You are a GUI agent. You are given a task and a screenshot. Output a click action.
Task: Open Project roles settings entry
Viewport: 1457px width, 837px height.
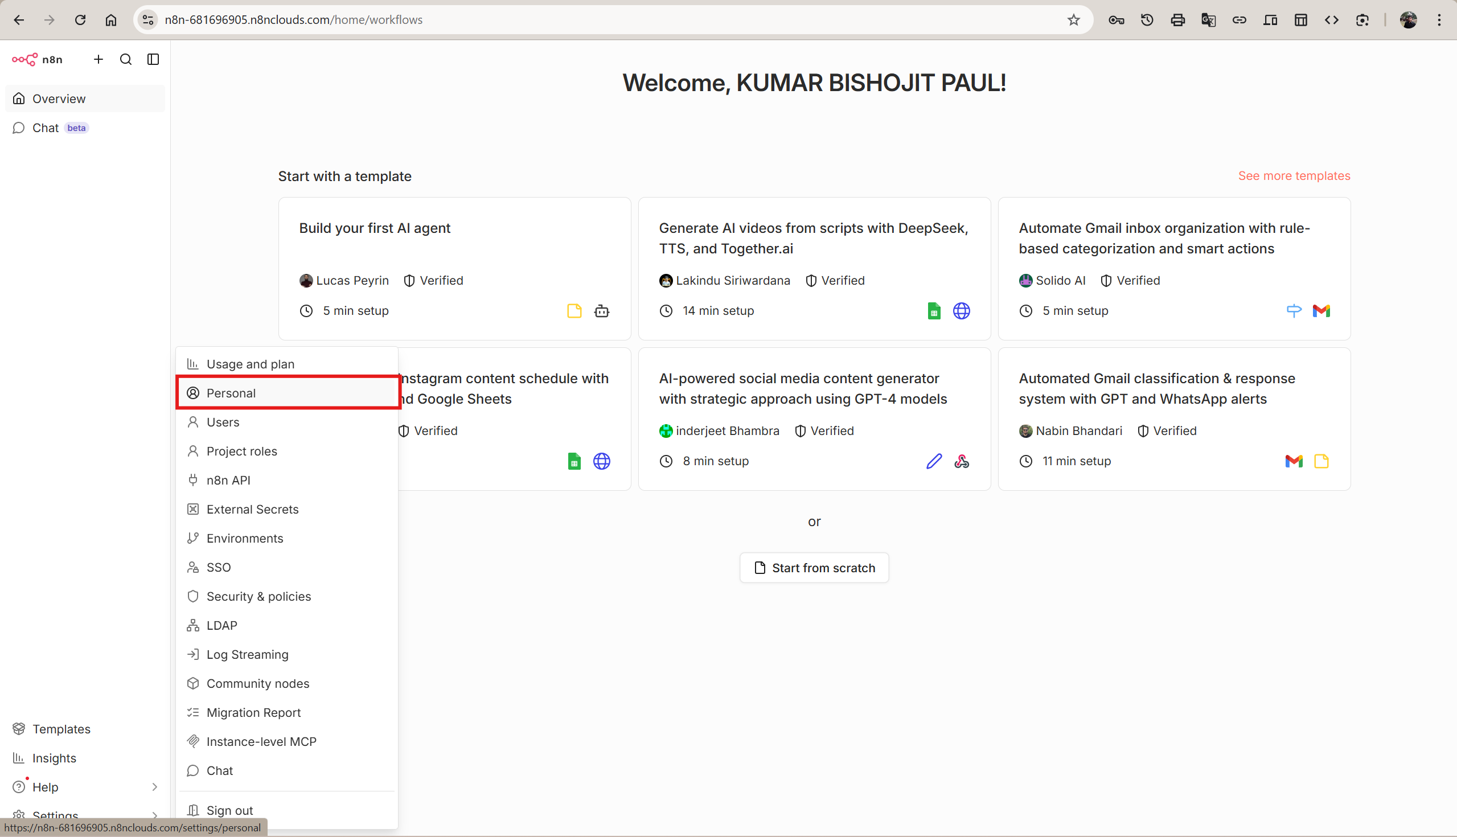point(288,451)
